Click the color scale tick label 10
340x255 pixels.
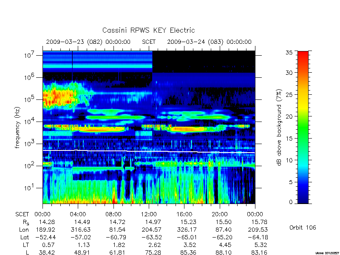[290, 160]
